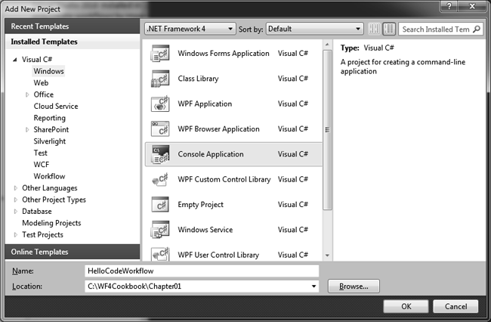
Task: Switch to small icons view
Action: 374,29
